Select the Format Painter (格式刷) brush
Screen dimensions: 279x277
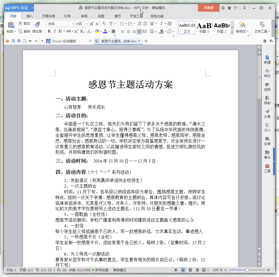37,24
